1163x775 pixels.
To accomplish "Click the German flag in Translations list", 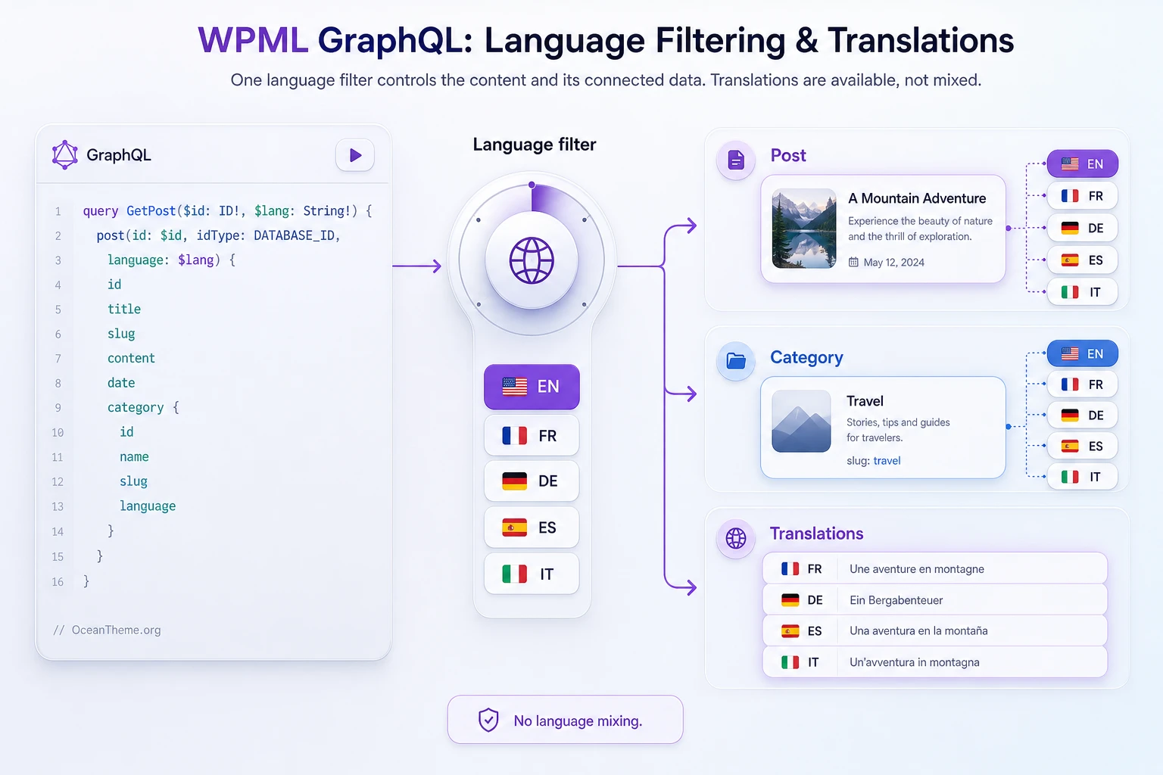I will click(x=790, y=600).
